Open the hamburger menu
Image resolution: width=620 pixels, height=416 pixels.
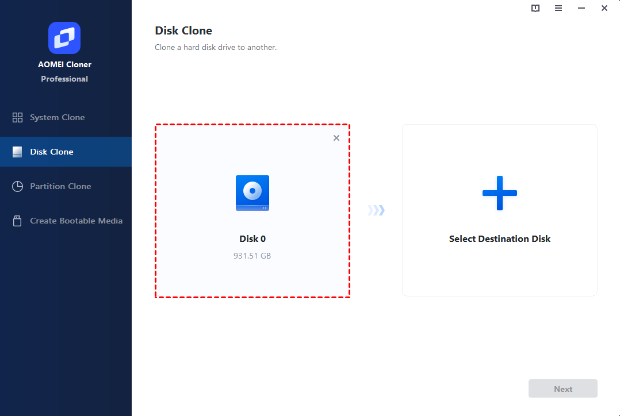tap(558, 8)
